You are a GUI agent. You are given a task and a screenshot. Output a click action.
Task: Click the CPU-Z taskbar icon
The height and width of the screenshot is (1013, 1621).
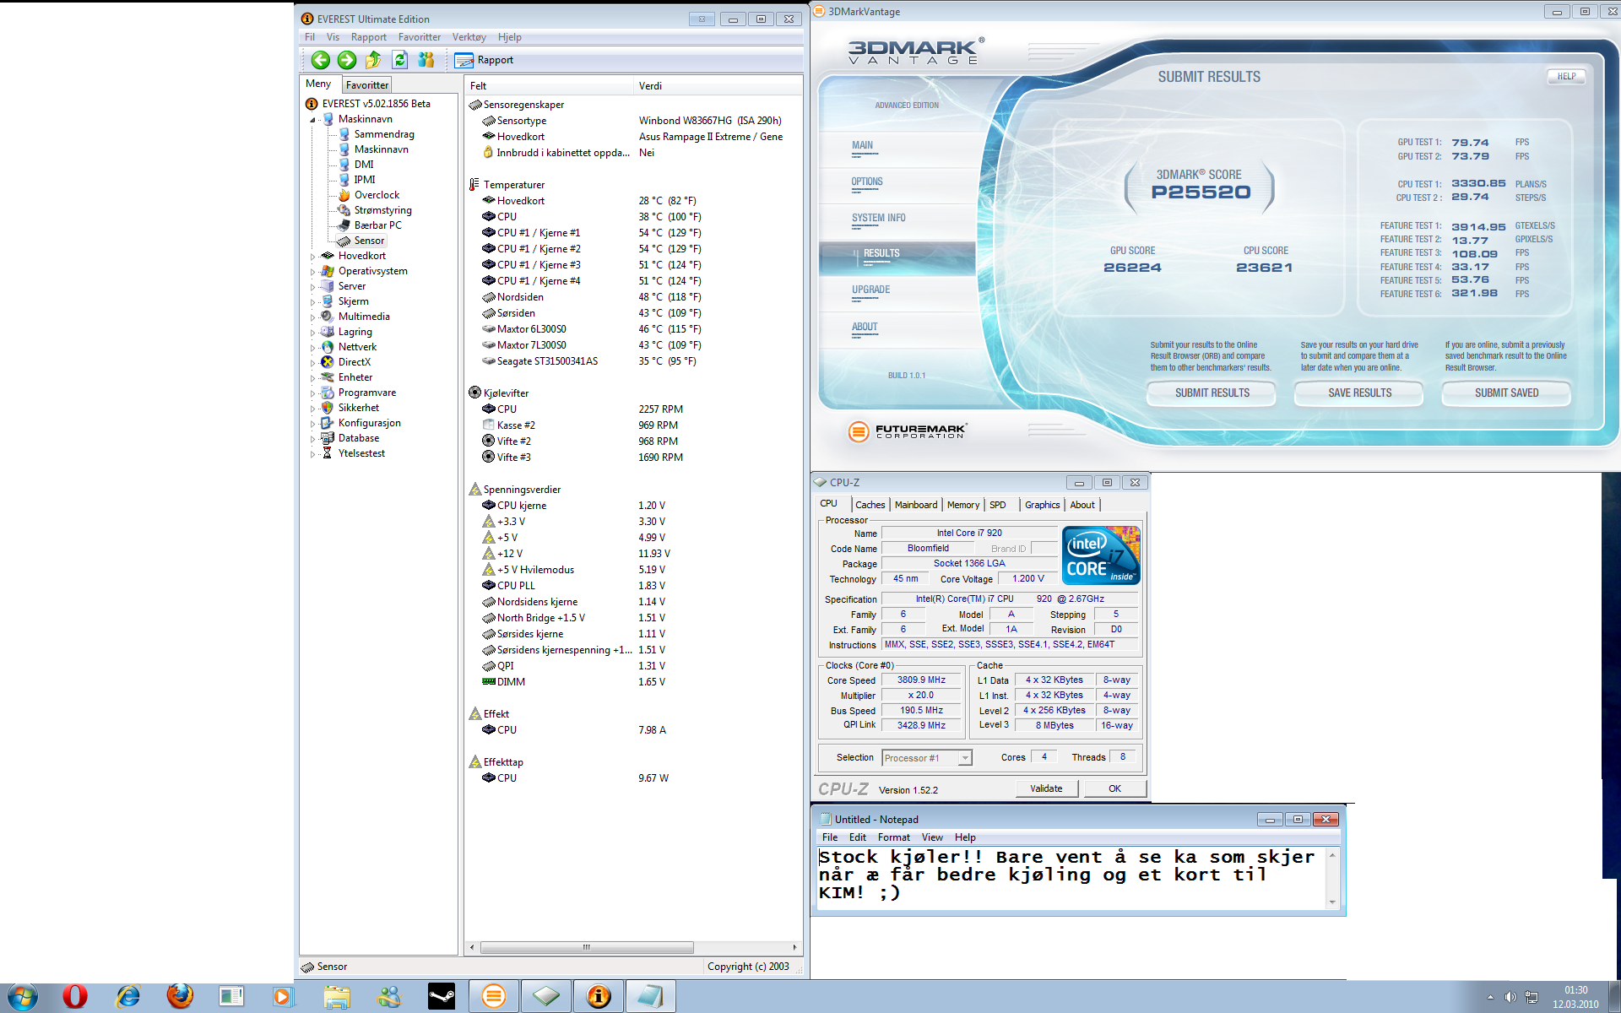tap(546, 997)
